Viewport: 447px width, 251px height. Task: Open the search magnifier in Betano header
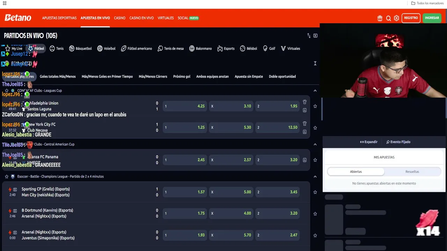pos(388,18)
